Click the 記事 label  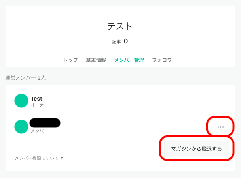coord(116,41)
